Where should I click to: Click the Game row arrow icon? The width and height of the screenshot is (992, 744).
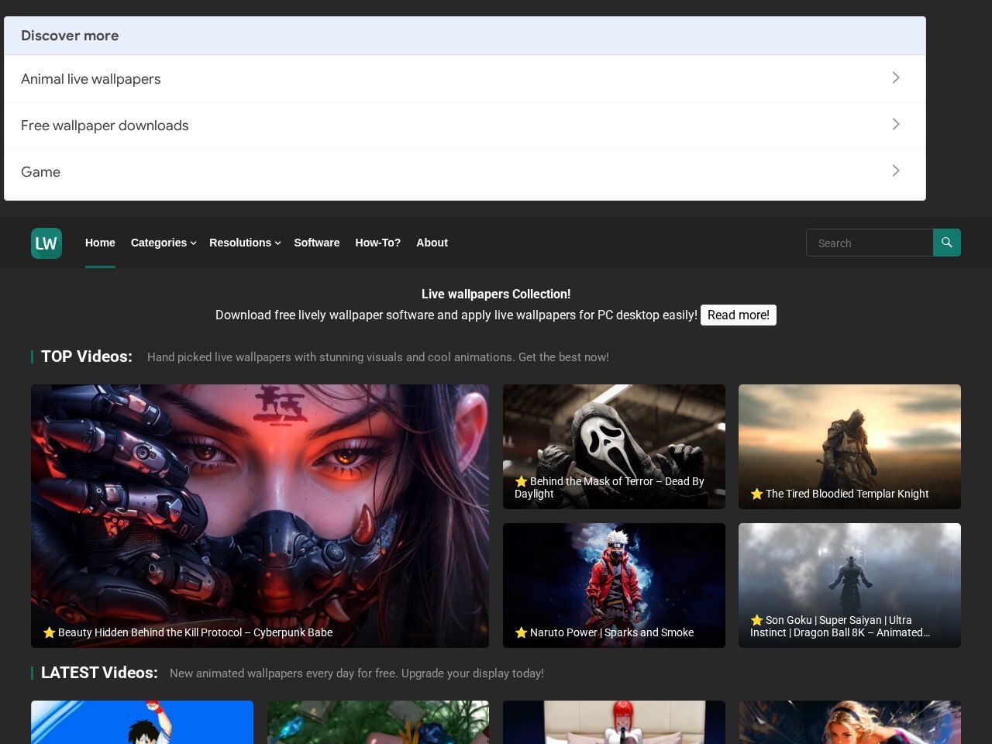tap(896, 170)
